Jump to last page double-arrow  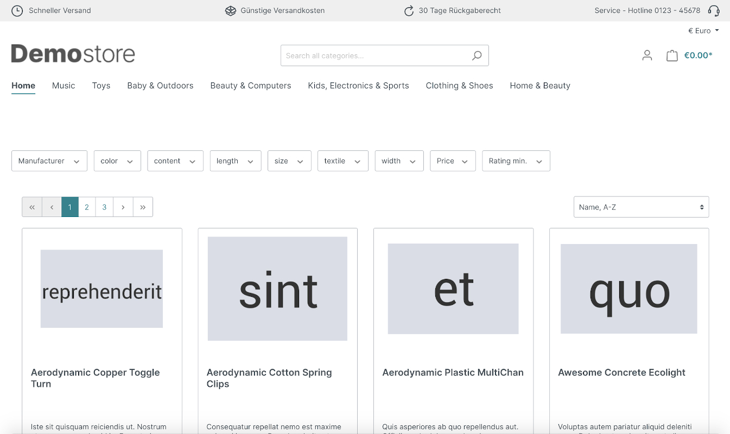(143, 207)
